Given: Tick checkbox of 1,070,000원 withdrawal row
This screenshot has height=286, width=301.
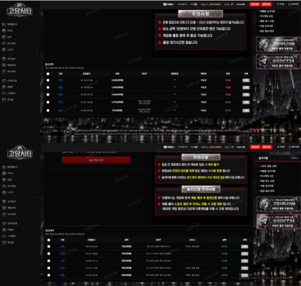Looking at the screenshot, I should (48, 102).
